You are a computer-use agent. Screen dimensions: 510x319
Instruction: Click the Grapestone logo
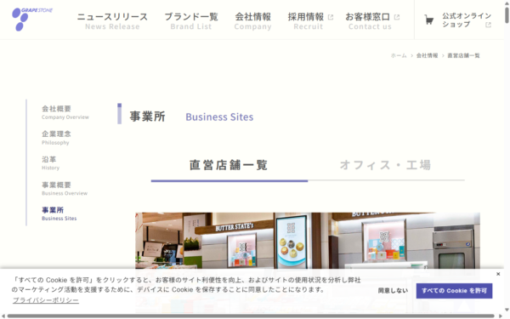point(32,20)
